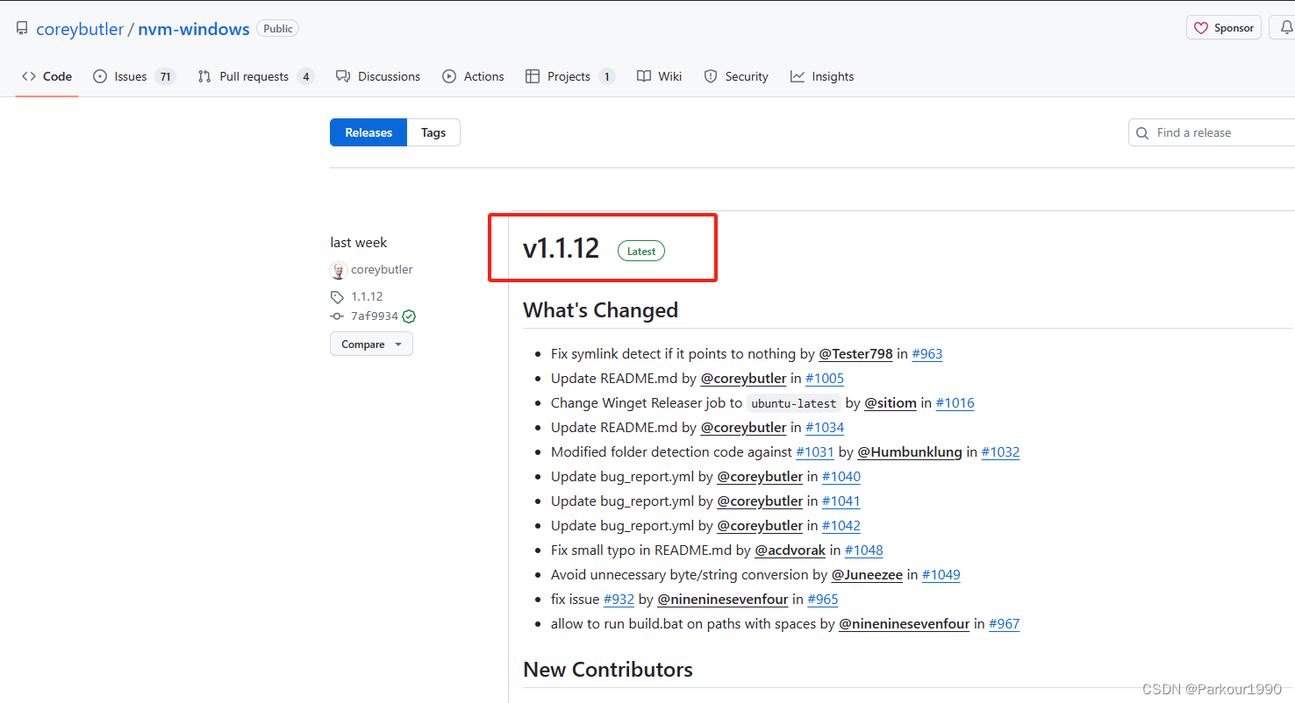Open the Actions tab
Image resolution: width=1295 pixels, height=703 pixels.
[473, 76]
